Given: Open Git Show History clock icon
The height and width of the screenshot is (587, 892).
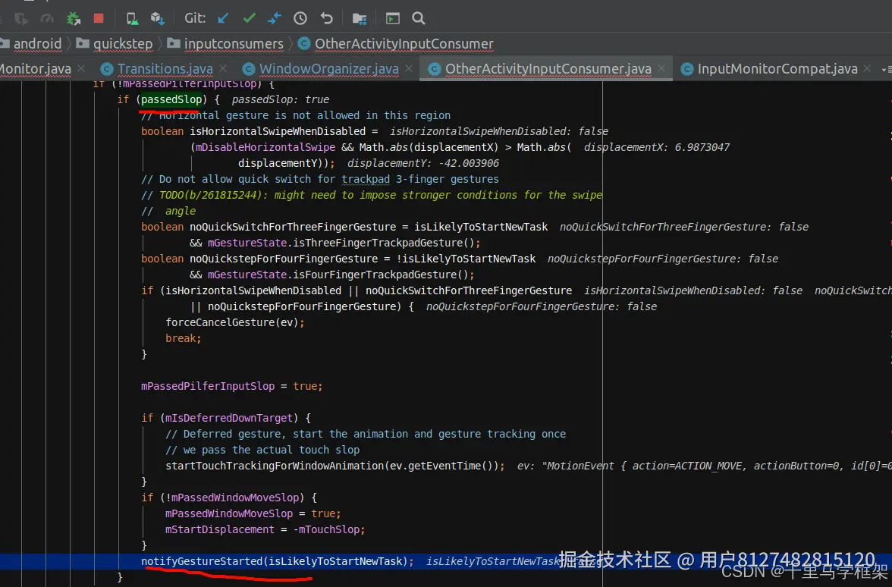Looking at the screenshot, I should pyautogui.click(x=300, y=18).
